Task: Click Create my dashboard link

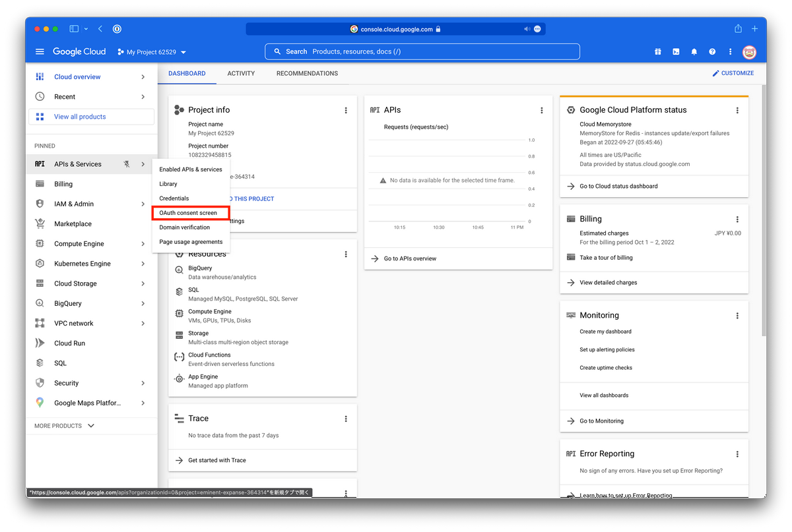Action: click(x=605, y=332)
